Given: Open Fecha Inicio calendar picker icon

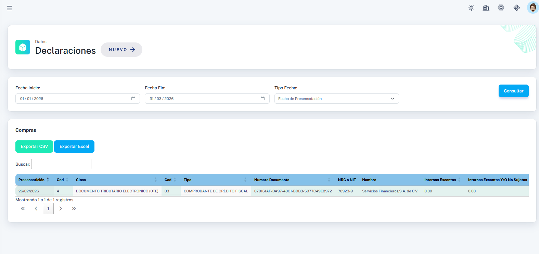Looking at the screenshot, I should click(133, 99).
